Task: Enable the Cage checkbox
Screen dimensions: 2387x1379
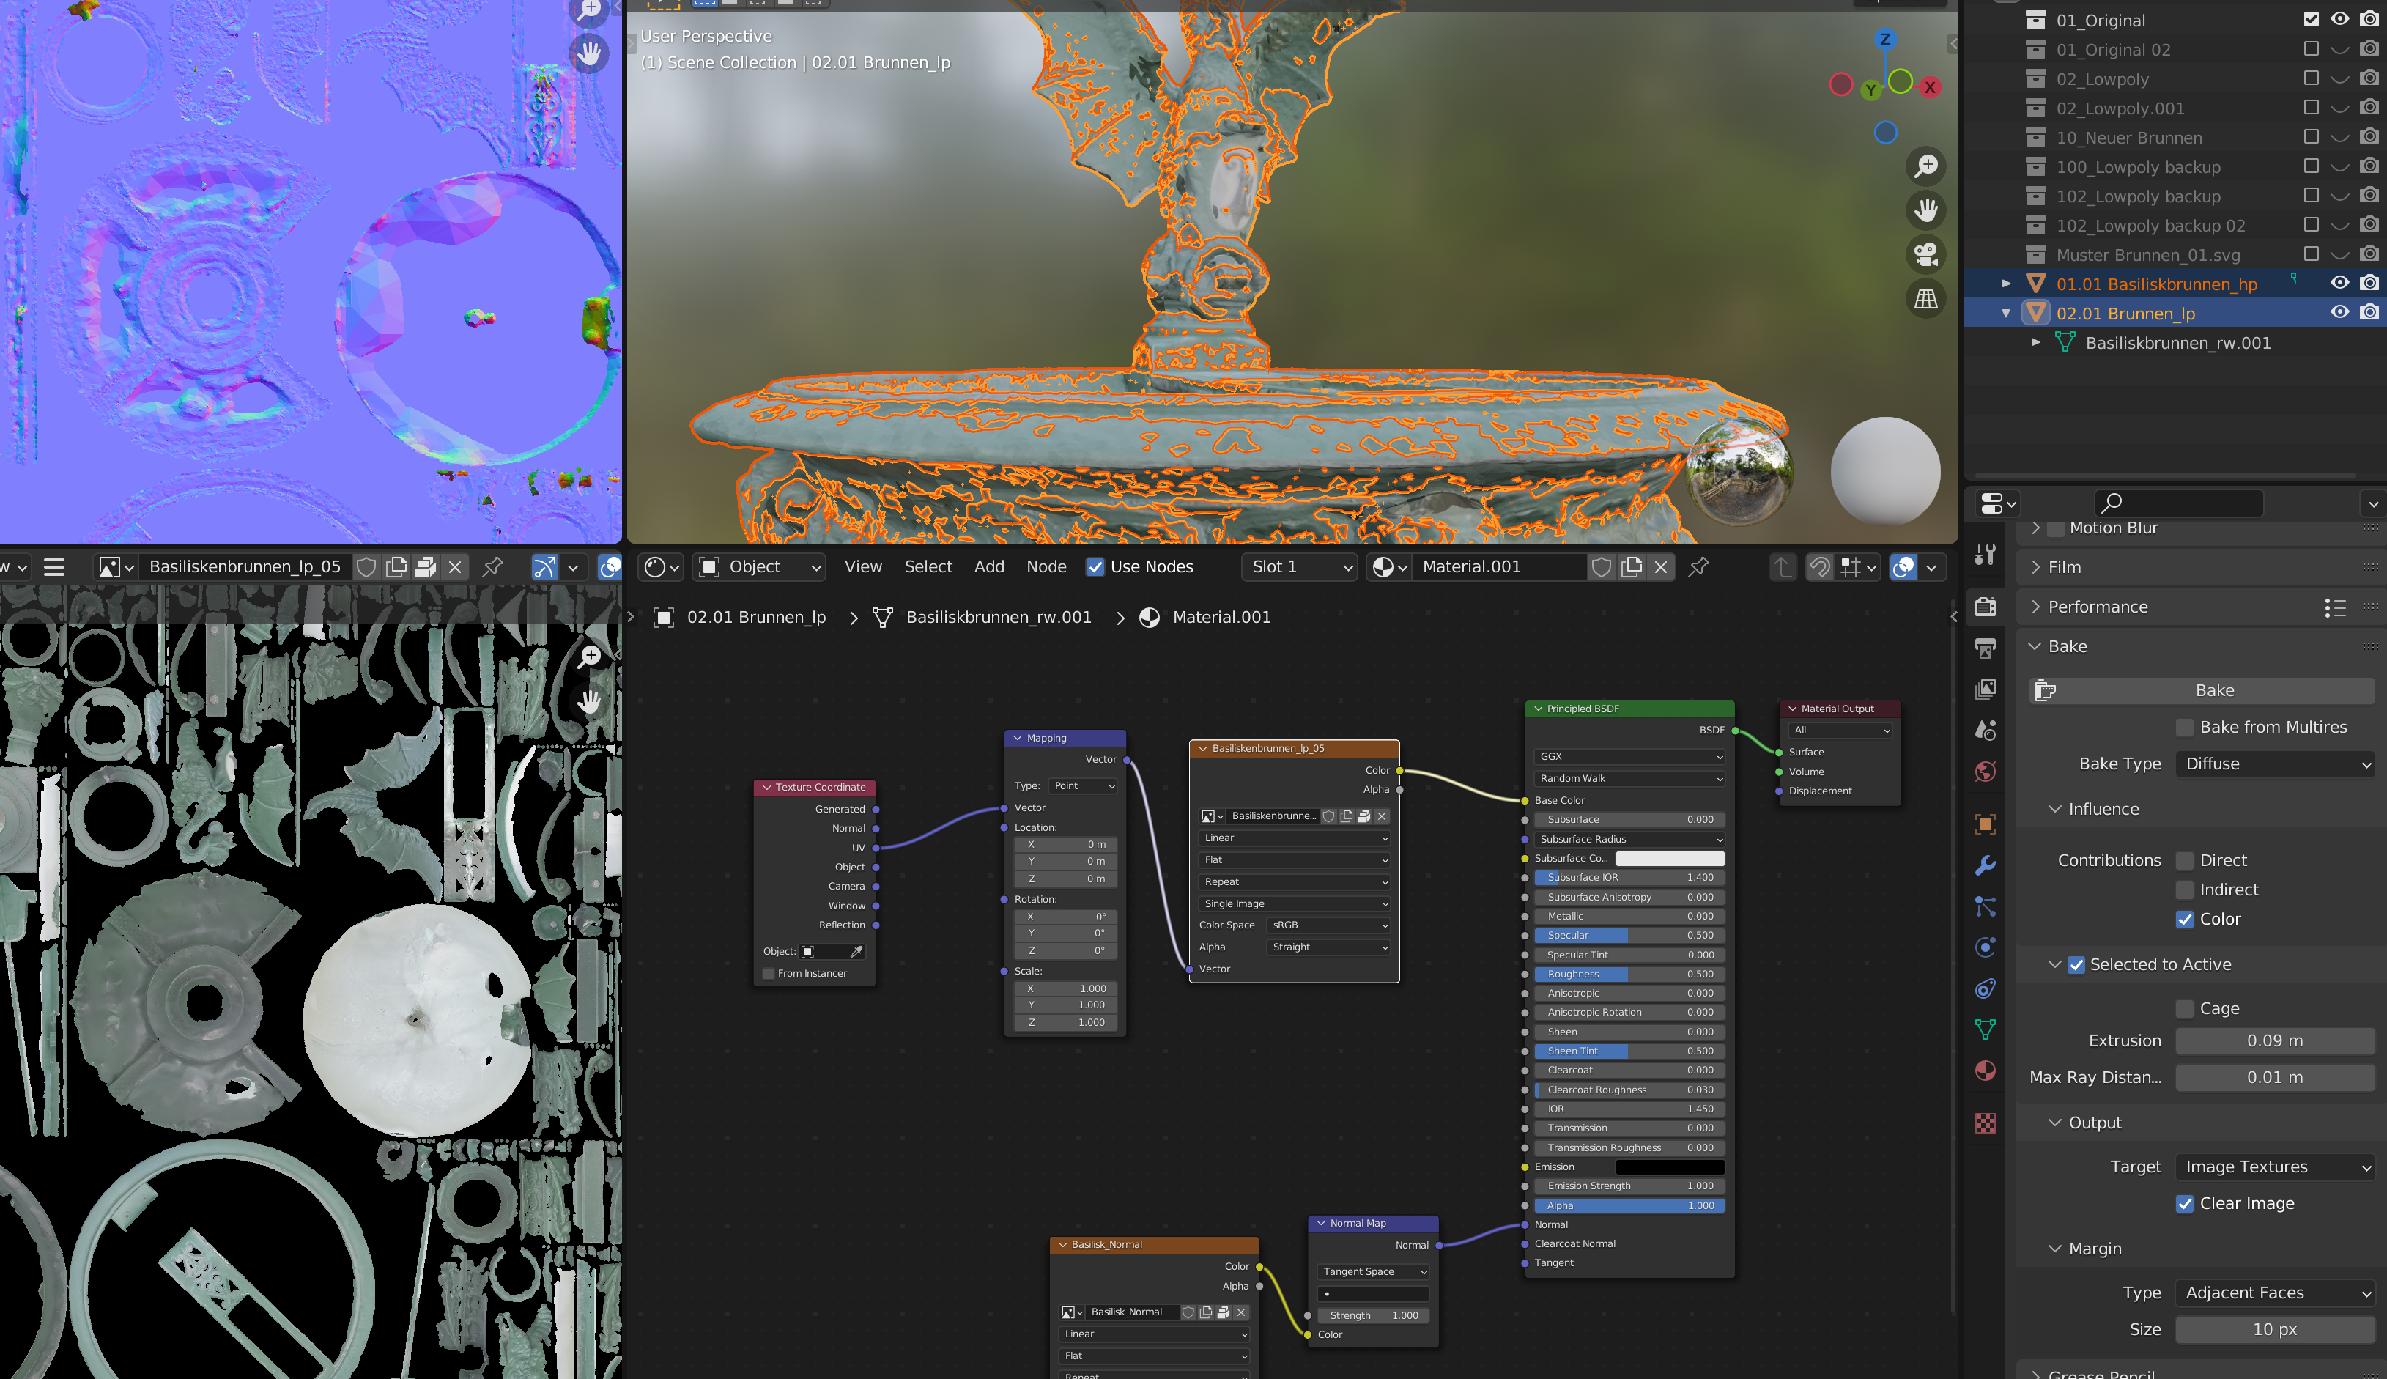Action: point(2186,1009)
